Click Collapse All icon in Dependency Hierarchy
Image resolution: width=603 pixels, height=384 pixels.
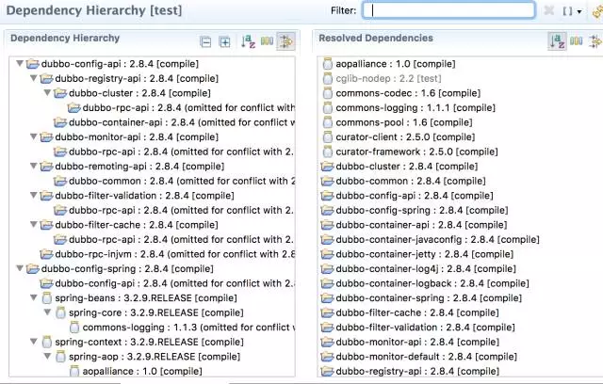(x=206, y=41)
